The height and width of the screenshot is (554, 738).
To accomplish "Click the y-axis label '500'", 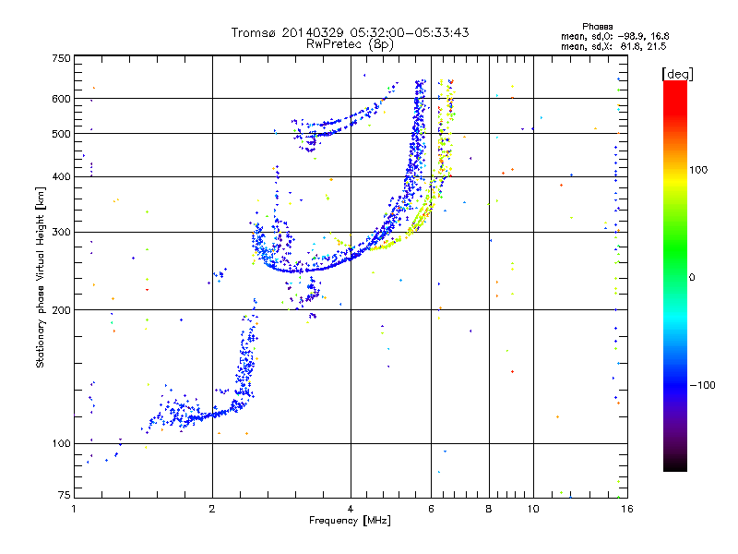I will [x=61, y=134].
